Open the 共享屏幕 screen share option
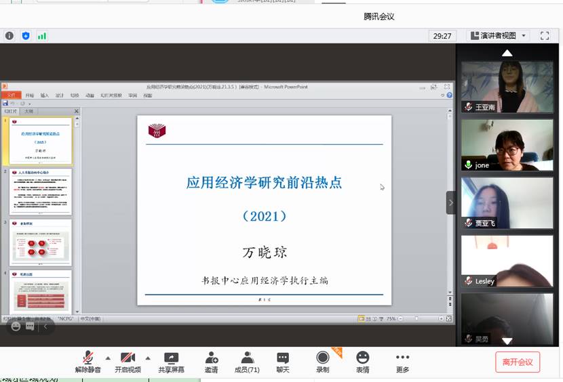 click(x=171, y=362)
